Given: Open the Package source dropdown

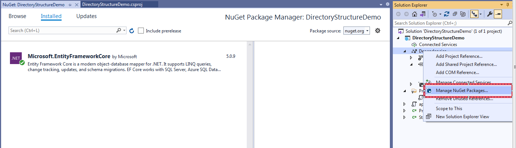Looking at the screenshot, I should pyautogui.click(x=357, y=31).
